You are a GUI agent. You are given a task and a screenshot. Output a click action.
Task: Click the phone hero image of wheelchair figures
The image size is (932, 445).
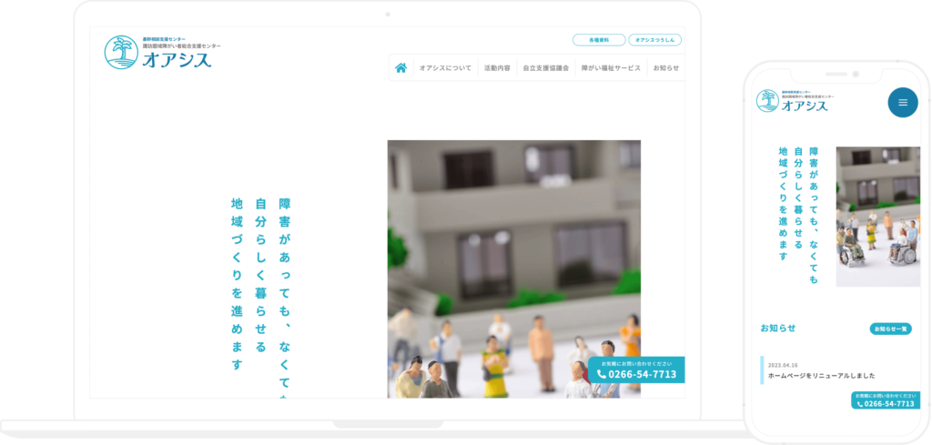pyautogui.click(x=878, y=217)
